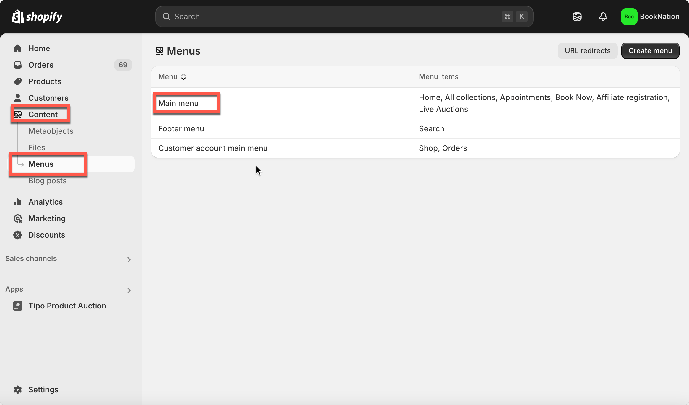Open the Footer menu row
689x405 pixels.
click(x=181, y=129)
